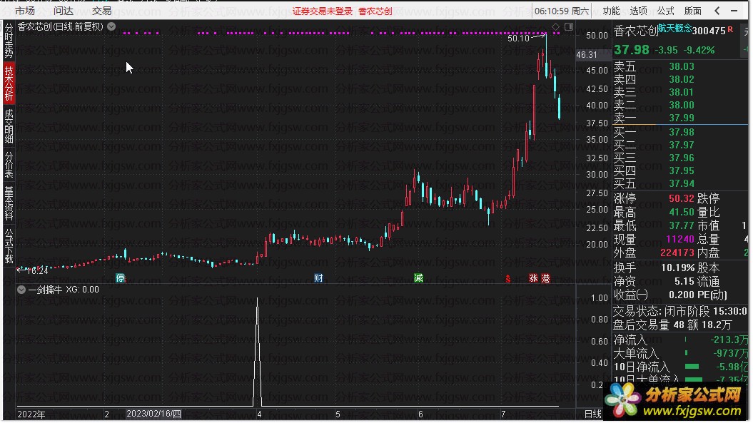Click the 换手 value 10.19%
Screen dimensions: 753x423
[677, 267]
